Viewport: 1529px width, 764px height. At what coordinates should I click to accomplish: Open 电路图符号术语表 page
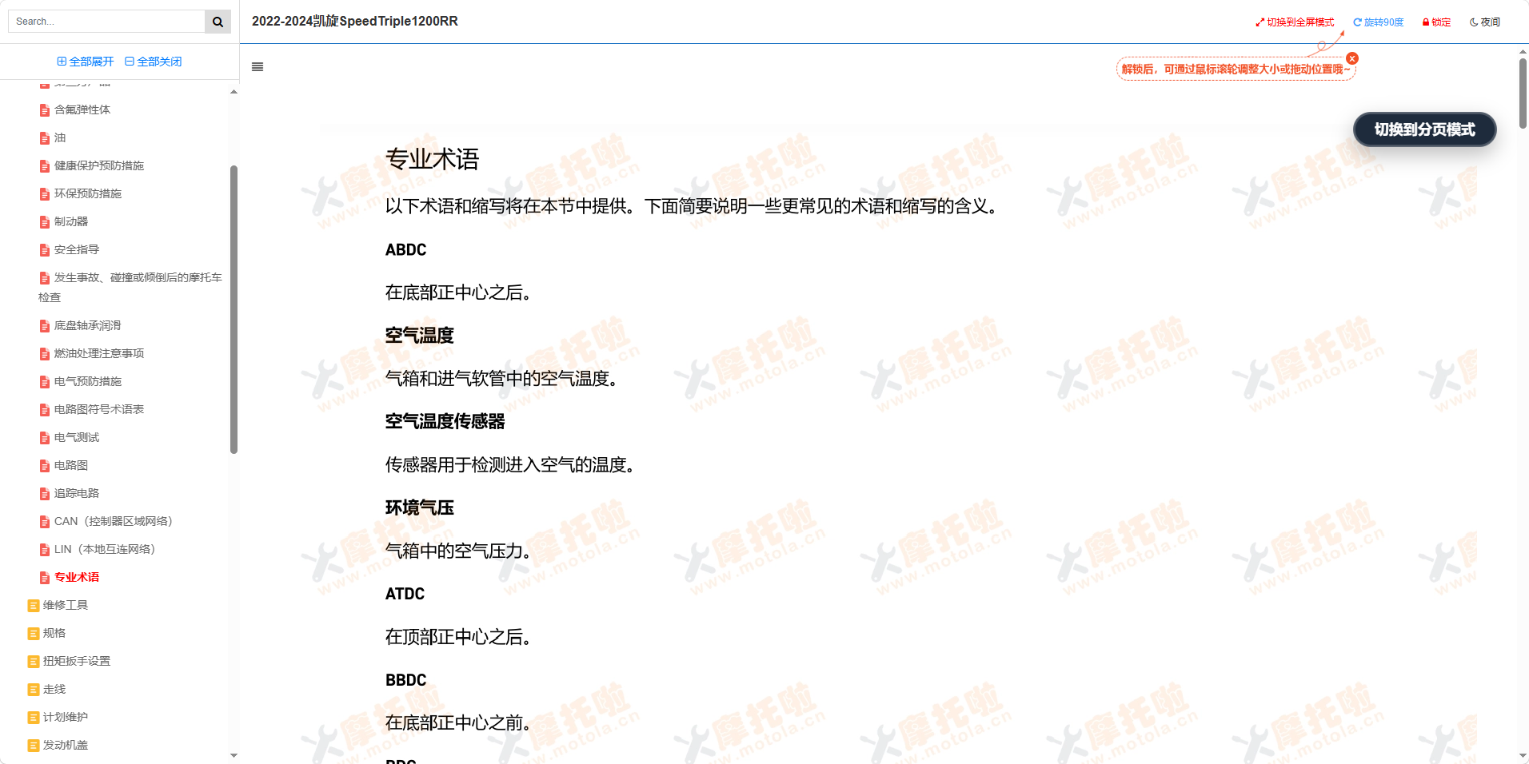pos(99,409)
